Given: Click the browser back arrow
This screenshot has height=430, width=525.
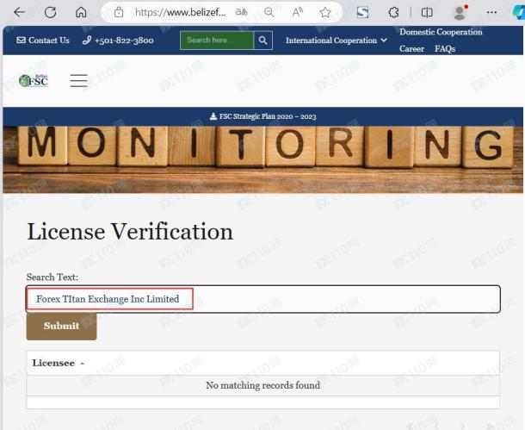Looking at the screenshot, I should point(19,12).
